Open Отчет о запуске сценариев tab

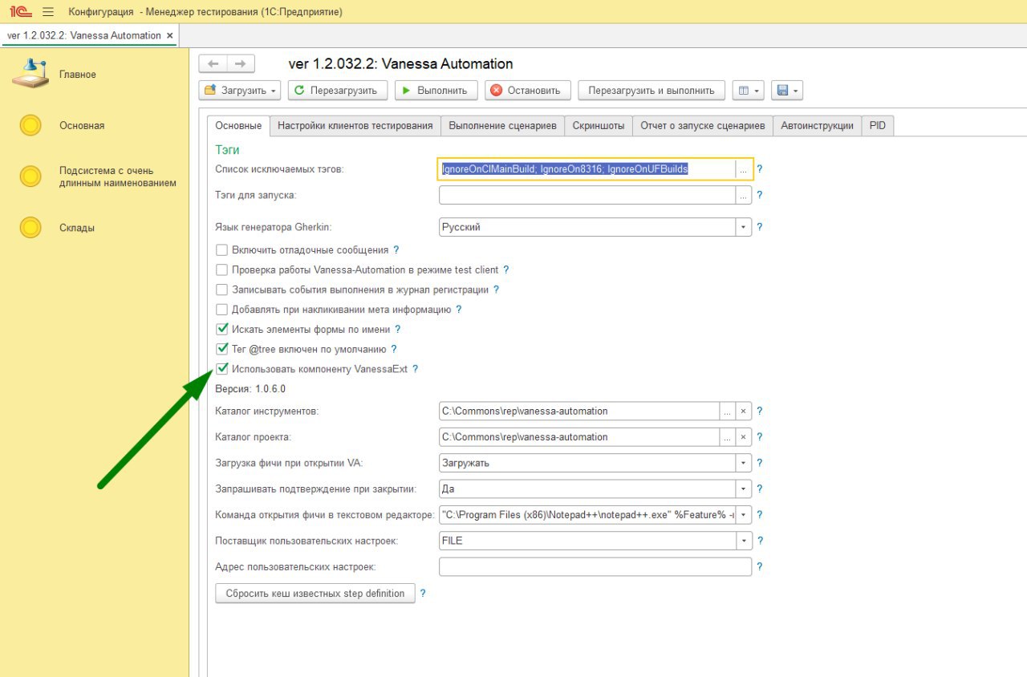tap(702, 126)
